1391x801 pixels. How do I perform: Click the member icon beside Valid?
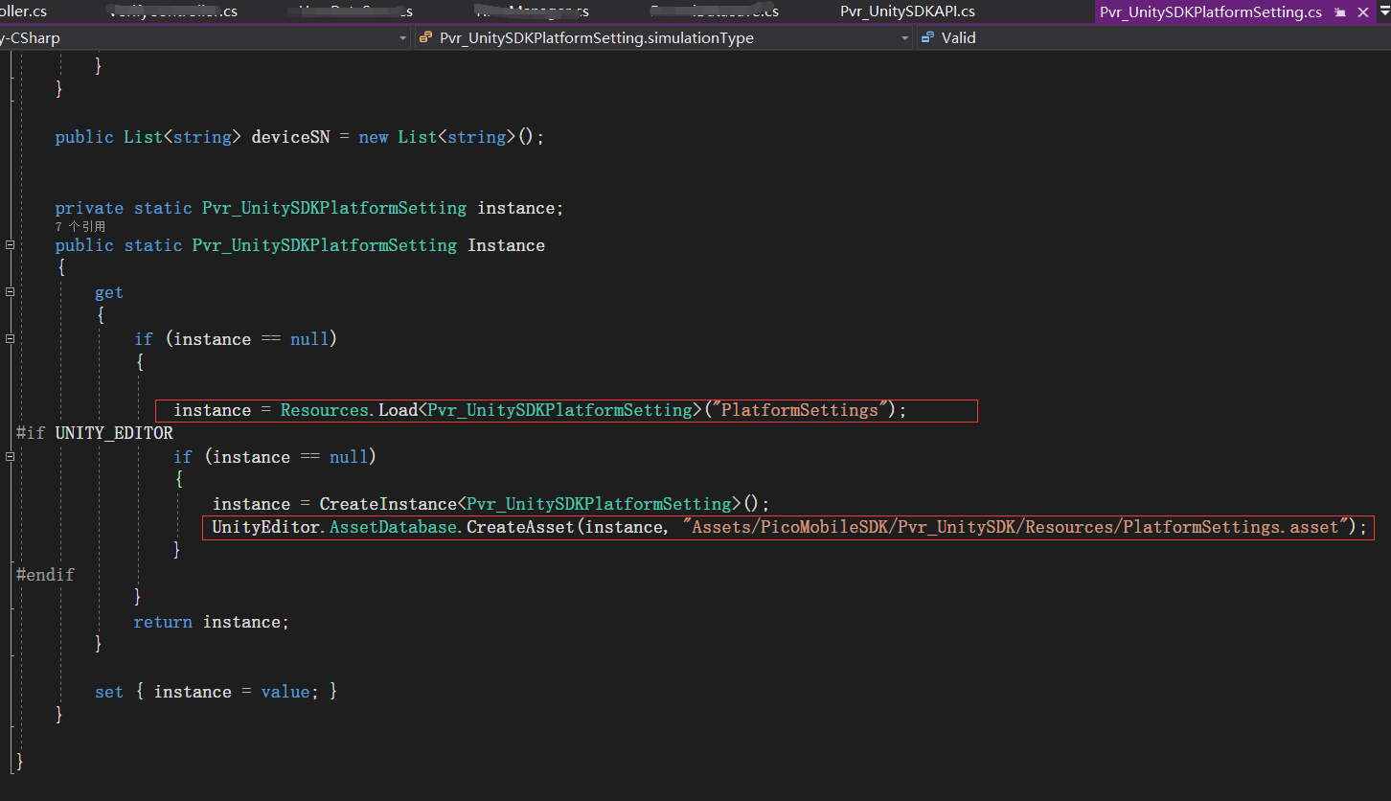pos(927,38)
